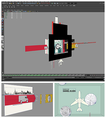
Task: Click on the green-keyed time slider
Action: (43, 75)
